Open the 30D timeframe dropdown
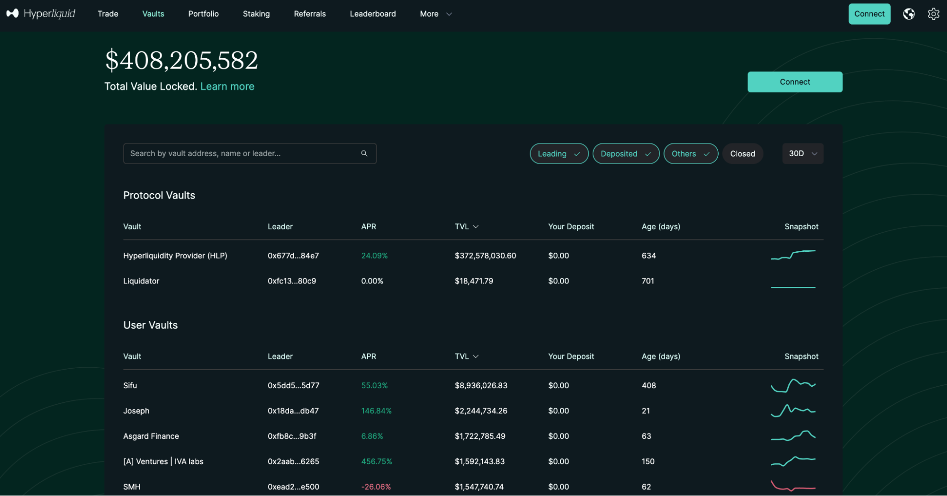 803,153
